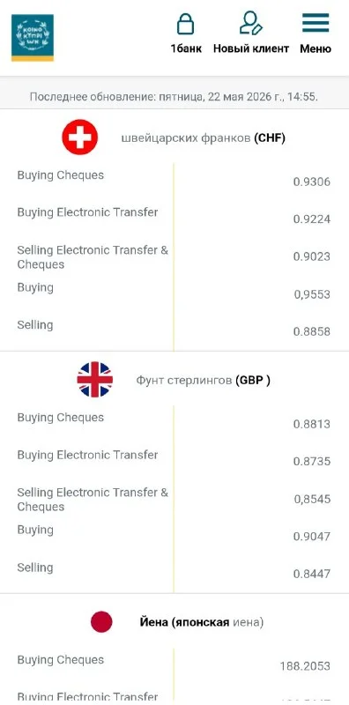Select the швейцарских франков (CHF) heading
The width and height of the screenshot is (349, 705).
(x=204, y=138)
